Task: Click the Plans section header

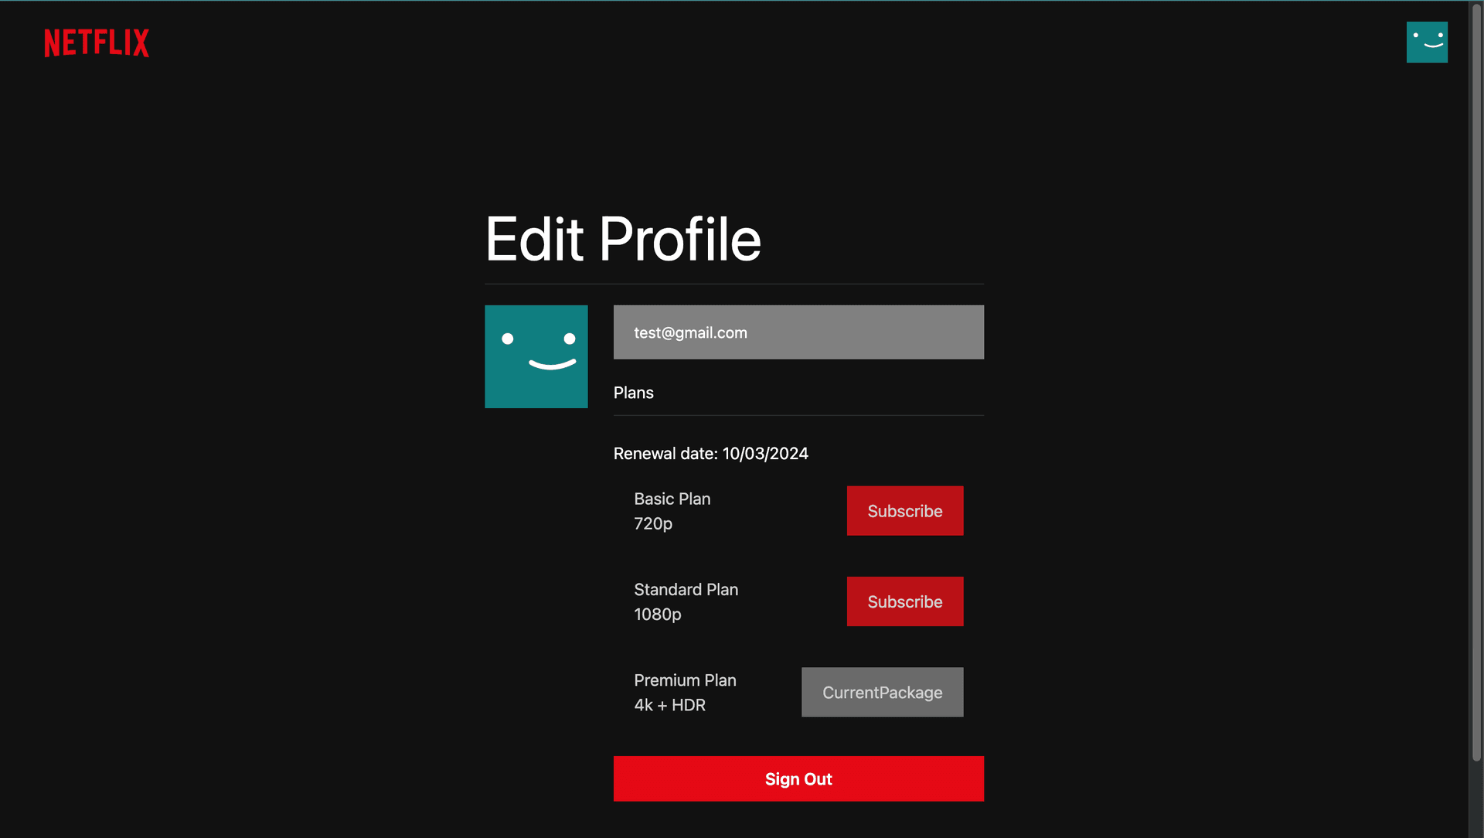Action: pos(633,392)
